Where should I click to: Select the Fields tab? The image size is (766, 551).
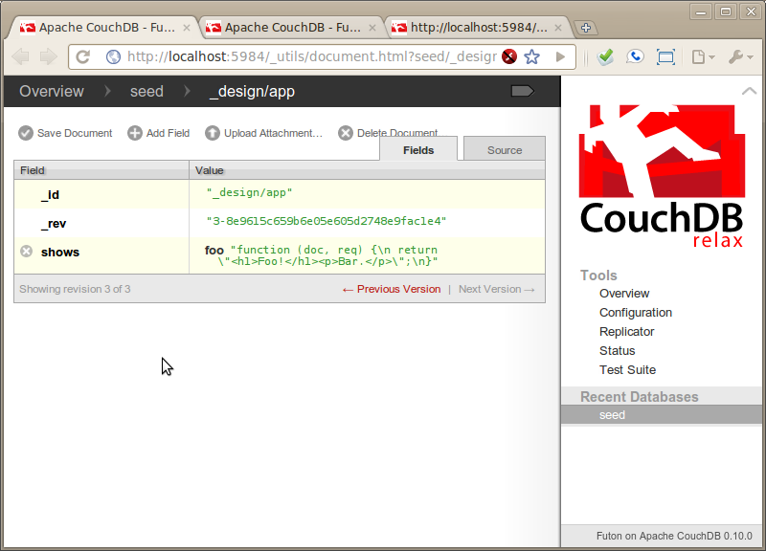pos(418,149)
